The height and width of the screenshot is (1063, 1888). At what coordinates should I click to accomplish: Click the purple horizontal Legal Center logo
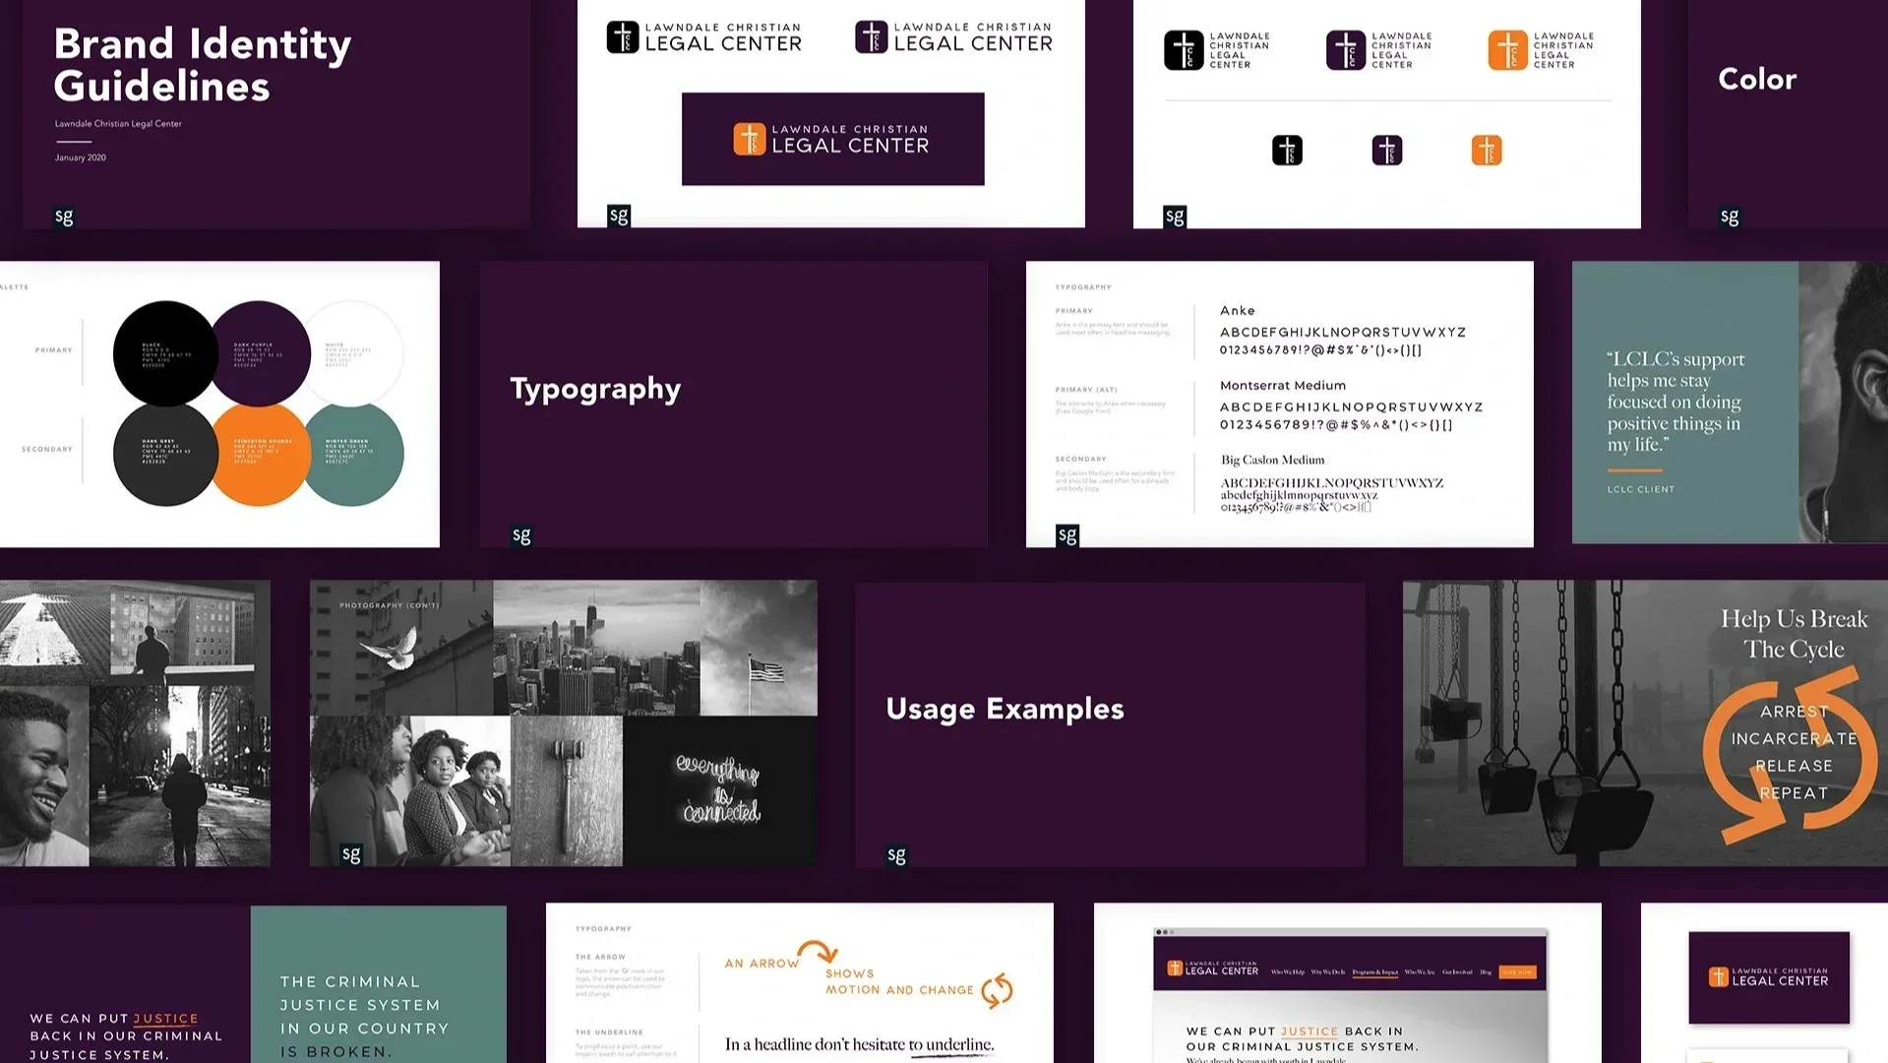coord(953,37)
